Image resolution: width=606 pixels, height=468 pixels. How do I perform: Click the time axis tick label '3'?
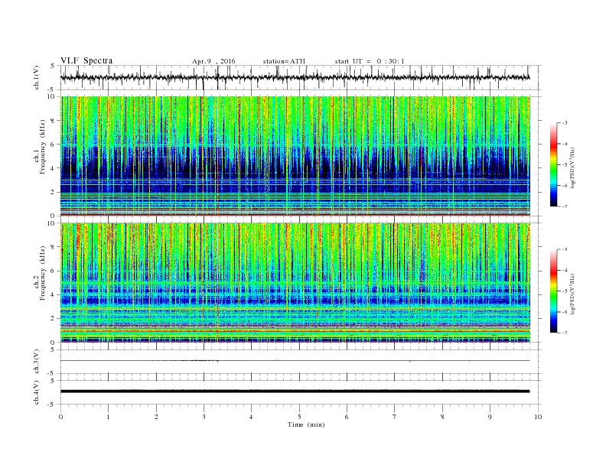pyautogui.click(x=204, y=417)
